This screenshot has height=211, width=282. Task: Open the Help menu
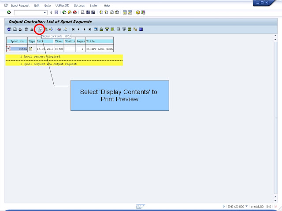point(107,6)
